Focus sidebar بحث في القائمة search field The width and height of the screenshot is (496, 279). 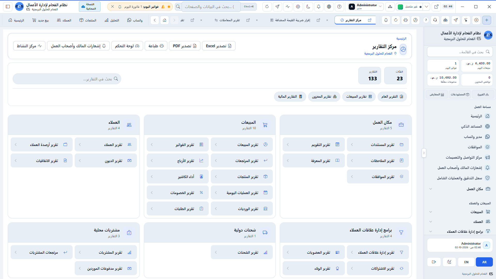(x=460, y=52)
